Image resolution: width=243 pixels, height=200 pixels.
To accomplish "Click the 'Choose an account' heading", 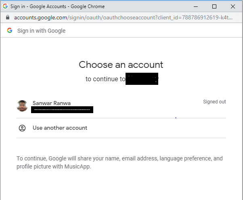I will point(121,65).
